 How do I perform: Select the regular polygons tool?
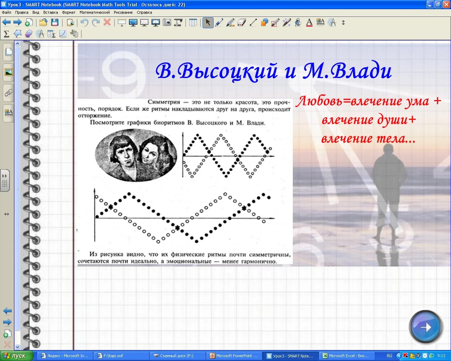click(29, 34)
